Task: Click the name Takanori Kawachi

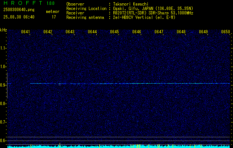Action: tap(131, 4)
